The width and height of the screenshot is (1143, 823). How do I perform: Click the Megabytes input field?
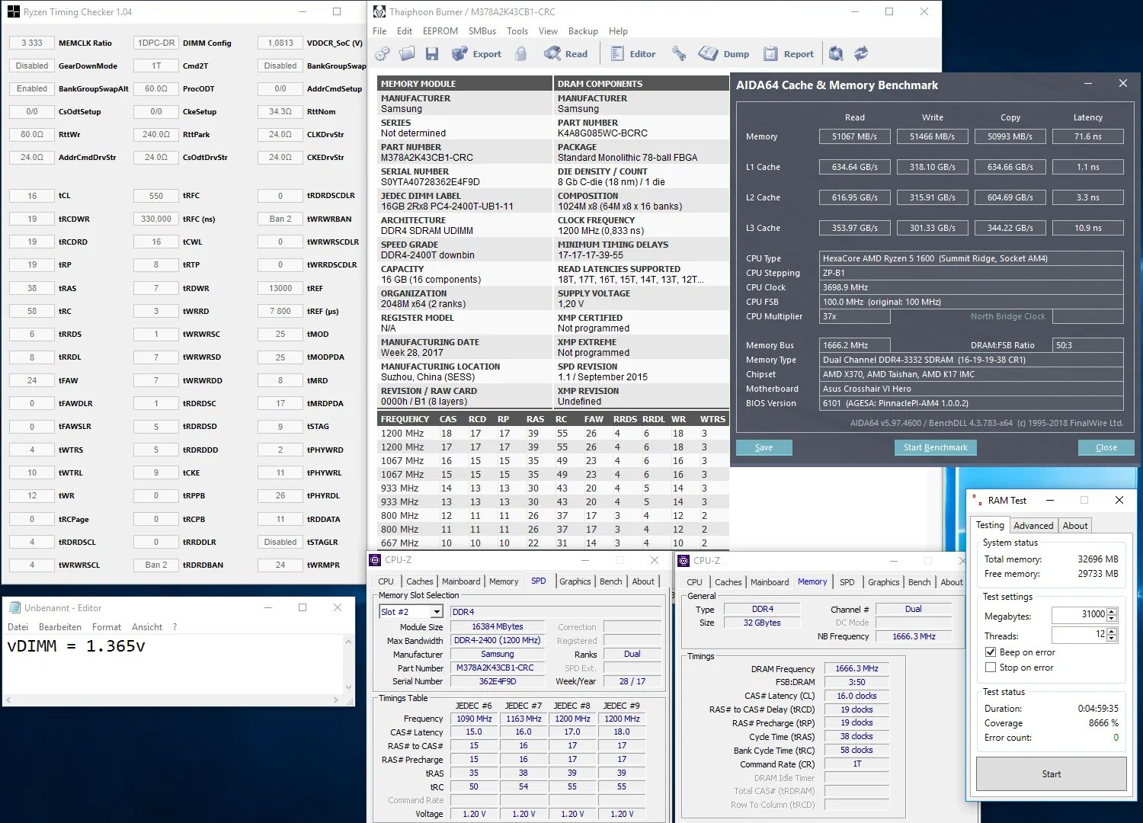click(x=1079, y=614)
